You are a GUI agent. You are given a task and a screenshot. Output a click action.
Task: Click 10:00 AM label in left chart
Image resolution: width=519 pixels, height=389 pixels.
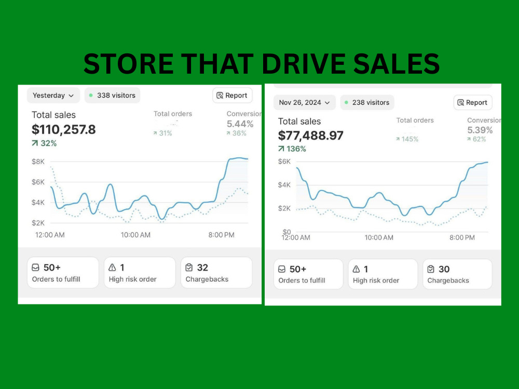tap(135, 235)
